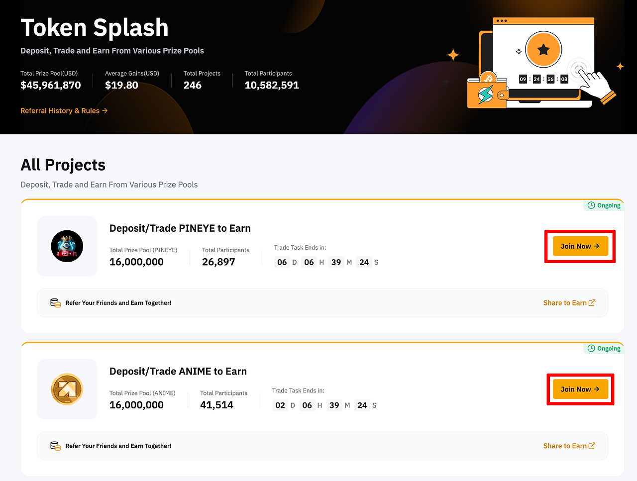
Task: Open Share to Earn for ANIME
Action: tap(569, 446)
